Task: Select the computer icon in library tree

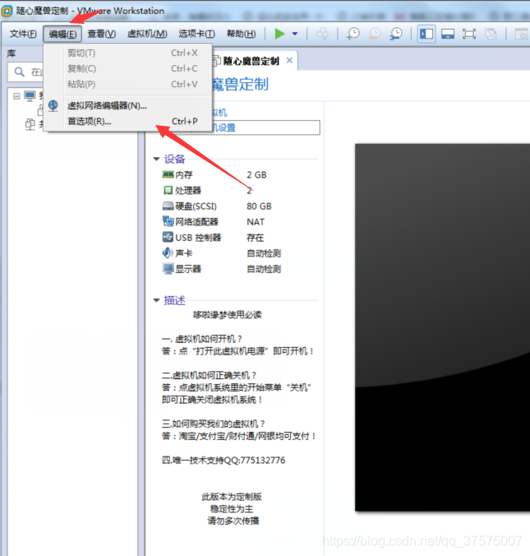Action: (x=30, y=95)
